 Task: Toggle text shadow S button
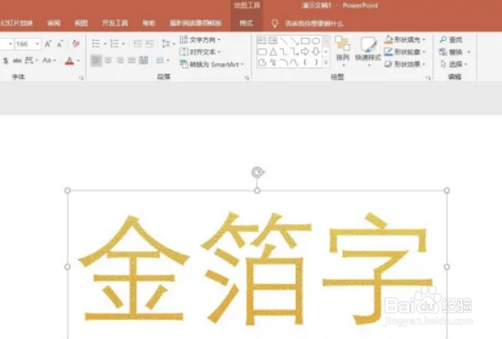coord(5,60)
